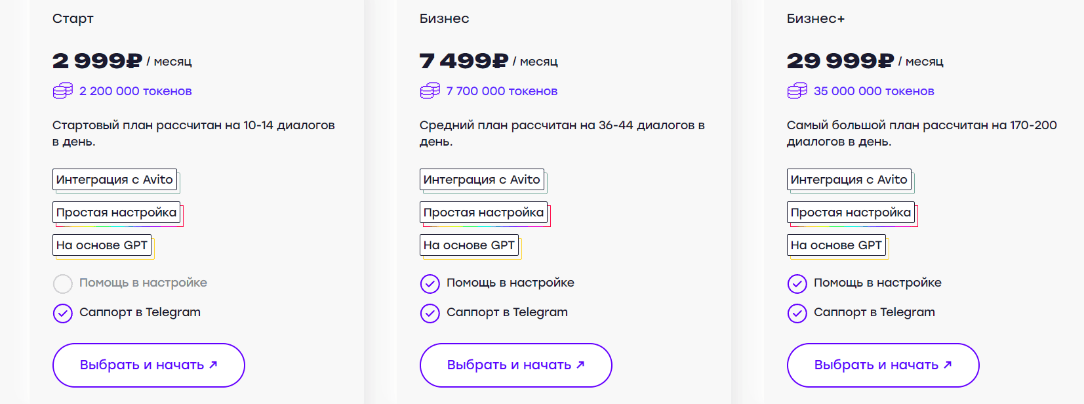Screen dimensions: 1084x404
Task: Open 7 700 000 токенов link on Бизнес
Action: (502, 91)
